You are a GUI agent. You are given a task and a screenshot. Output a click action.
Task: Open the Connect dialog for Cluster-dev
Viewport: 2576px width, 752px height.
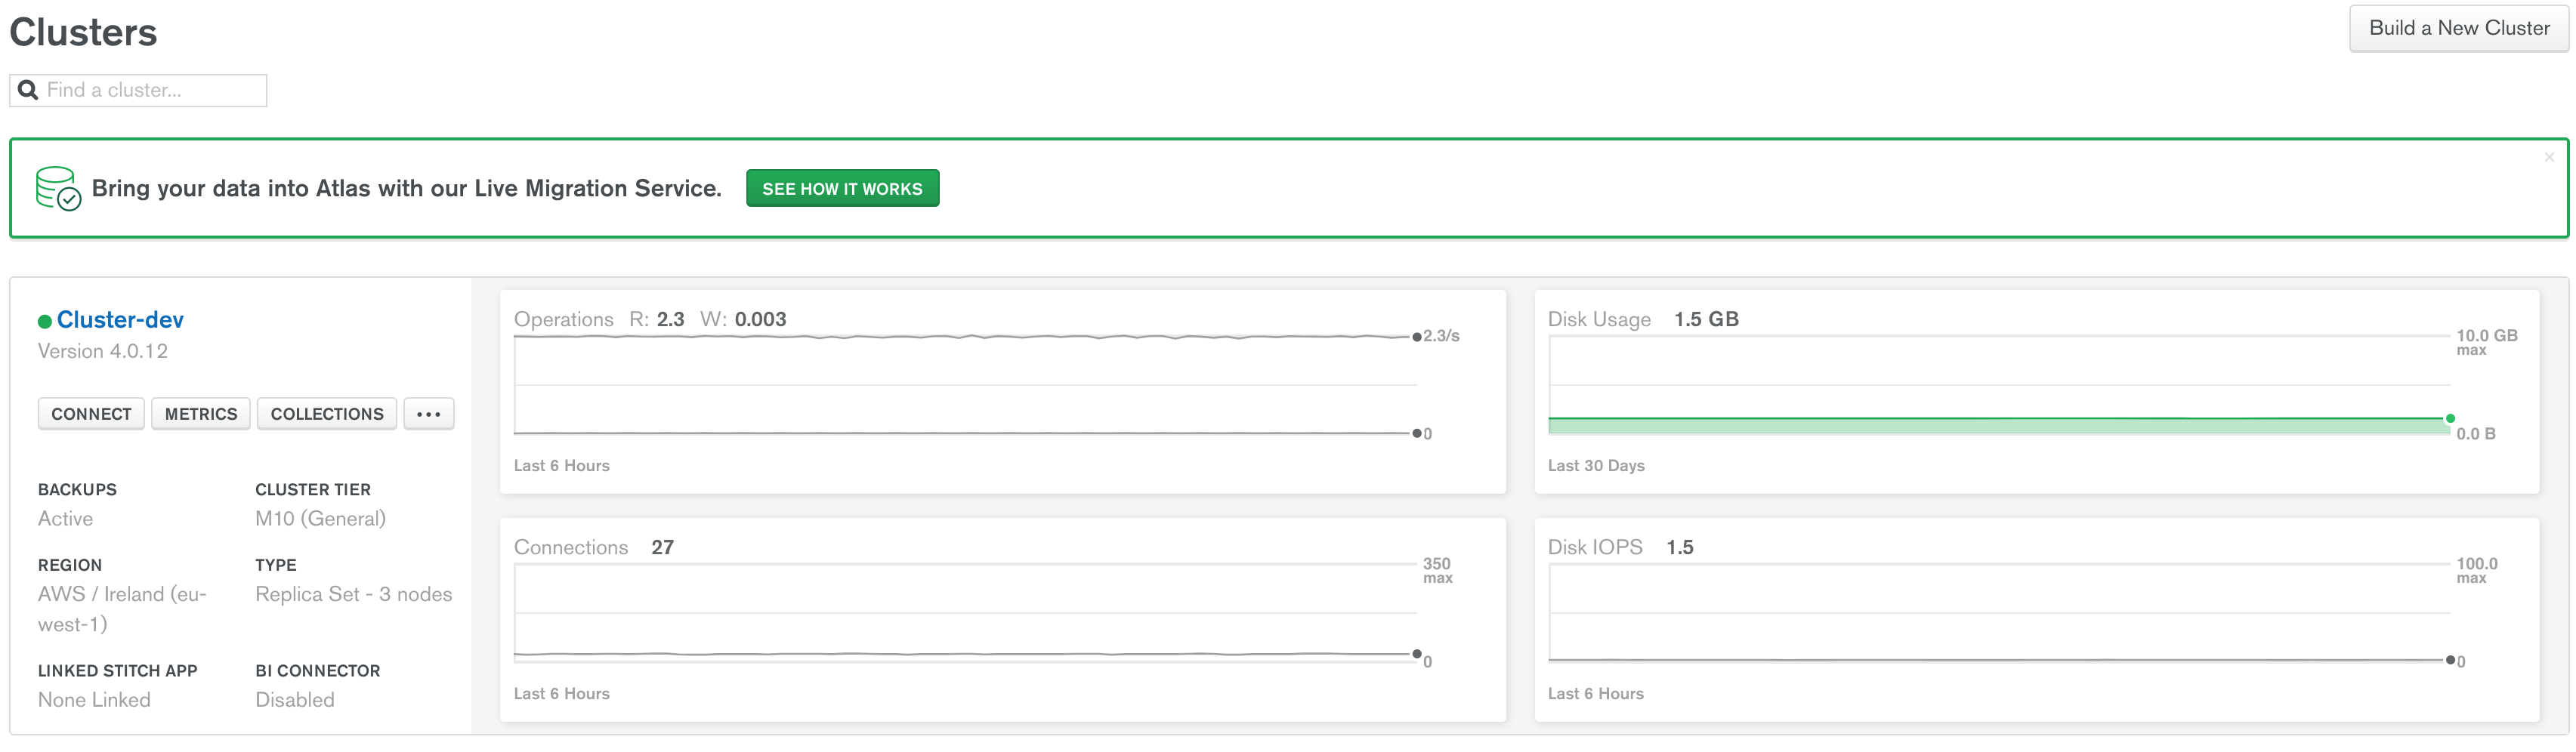(x=91, y=414)
